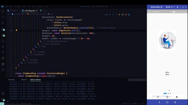Click the back arrow in Redmi Note bottom bar

pos(159,102)
